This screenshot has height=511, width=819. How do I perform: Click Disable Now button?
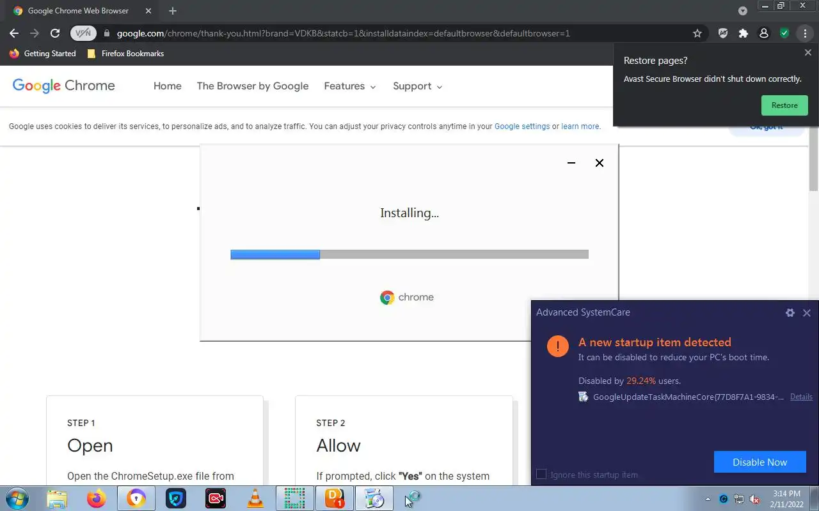click(x=760, y=462)
